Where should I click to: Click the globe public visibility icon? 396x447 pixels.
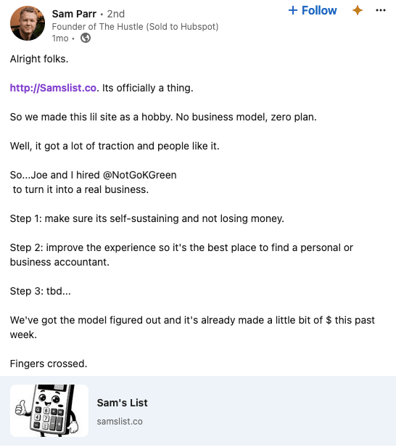coord(86,38)
